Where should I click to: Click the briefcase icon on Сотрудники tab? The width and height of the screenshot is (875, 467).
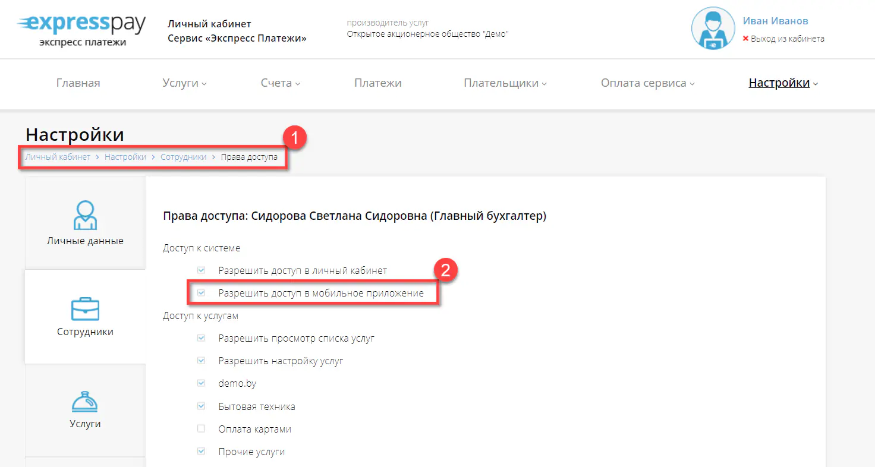click(x=85, y=308)
